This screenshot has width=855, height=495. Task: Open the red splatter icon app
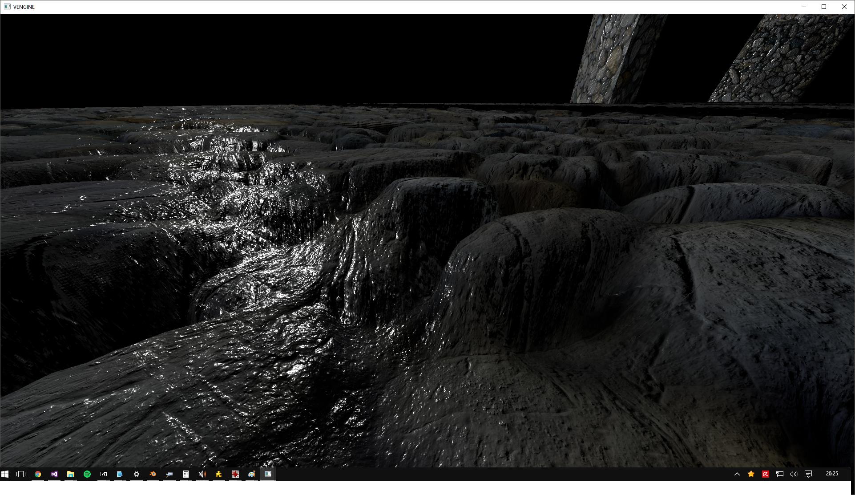point(235,474)
